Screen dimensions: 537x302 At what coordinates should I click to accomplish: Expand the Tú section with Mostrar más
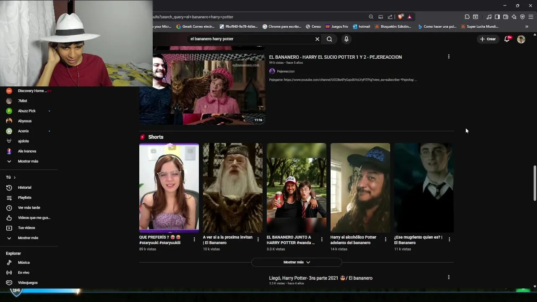coord(29,238)
